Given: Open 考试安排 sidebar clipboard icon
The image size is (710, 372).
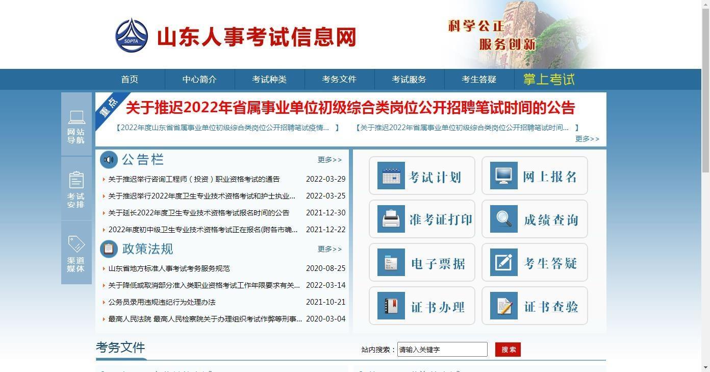Looking at the screenshot, I should tap(77, 181).
